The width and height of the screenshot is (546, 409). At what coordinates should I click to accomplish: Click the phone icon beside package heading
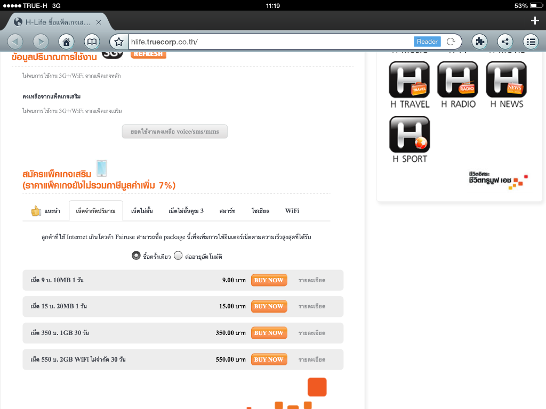coord(102,168)
